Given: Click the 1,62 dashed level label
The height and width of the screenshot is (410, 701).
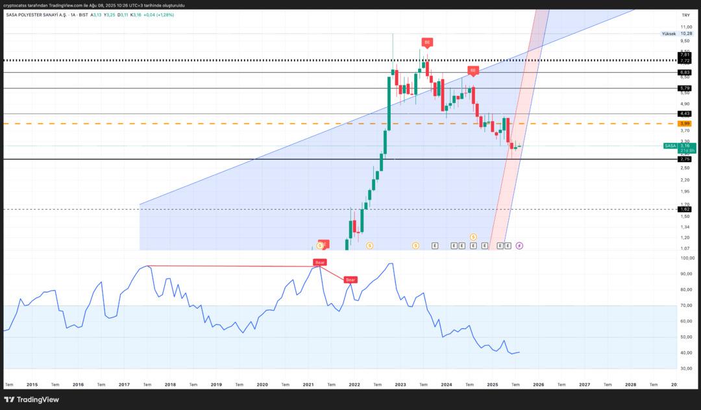Looking at the screenshot, I should [x=685, y=209].
